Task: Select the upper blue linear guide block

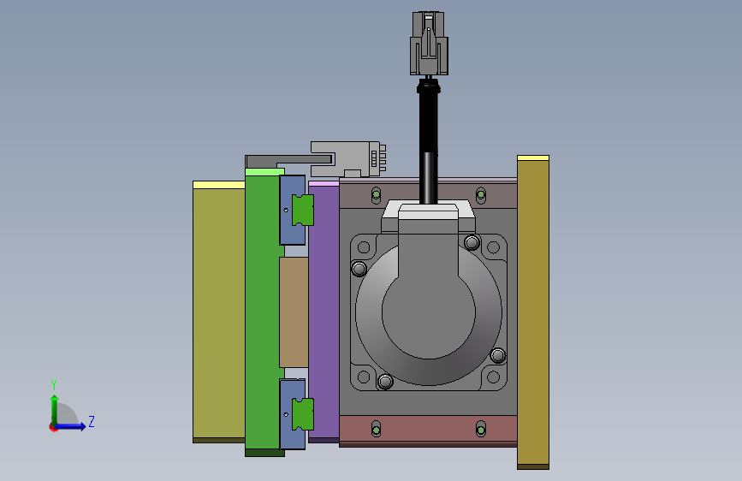Action: (286, 211)
